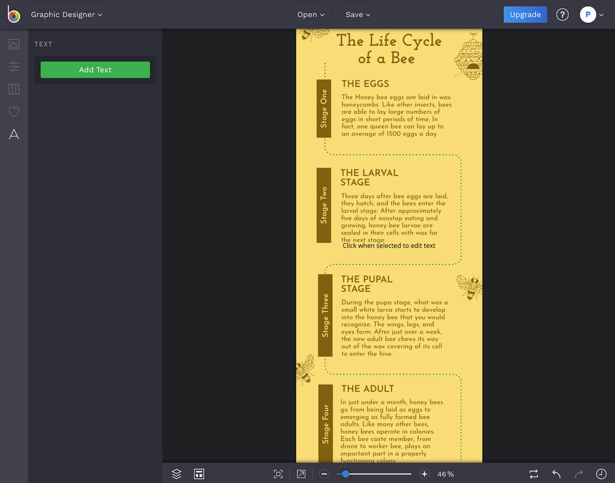Select the Text tool icon
615x483 pixels.
[x=14, y=134]
